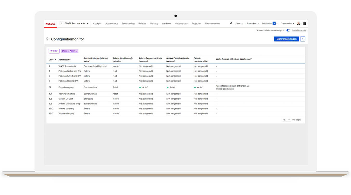Select the Peterson Webdesign B.V. entry

pyautogui.click(x=70, y=71)
